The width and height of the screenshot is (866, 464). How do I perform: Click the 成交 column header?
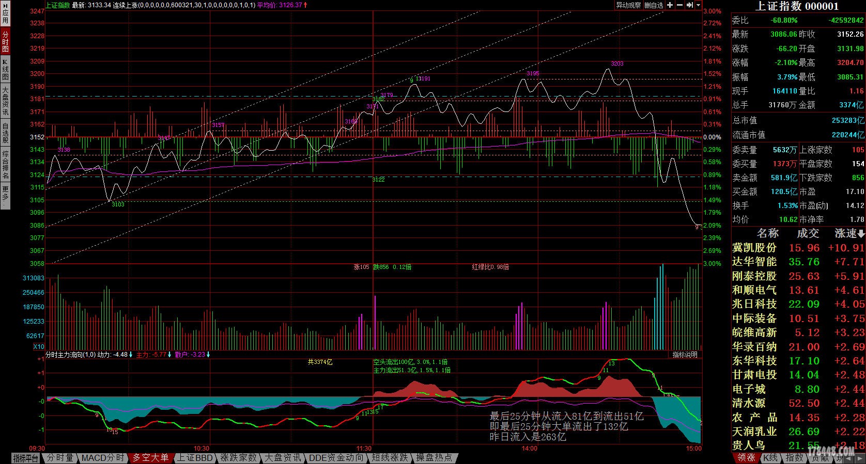(x=808, y=233)
